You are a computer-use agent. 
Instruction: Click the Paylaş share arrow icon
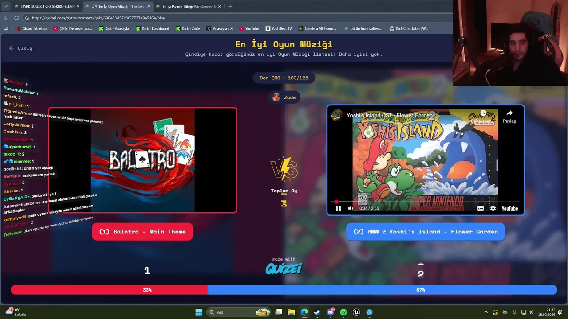pos(509,113)
